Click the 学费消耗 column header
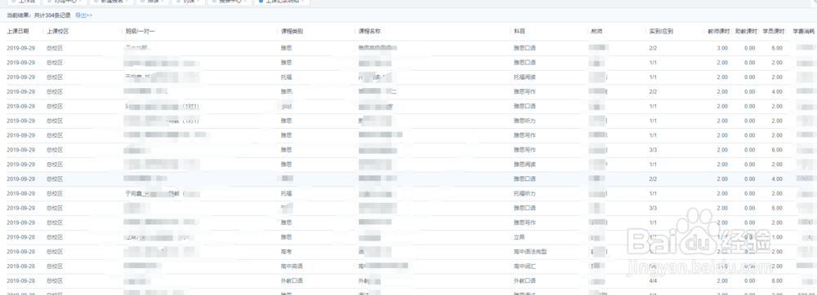This screenshot has width=817, height=295. tap(803, 32)
